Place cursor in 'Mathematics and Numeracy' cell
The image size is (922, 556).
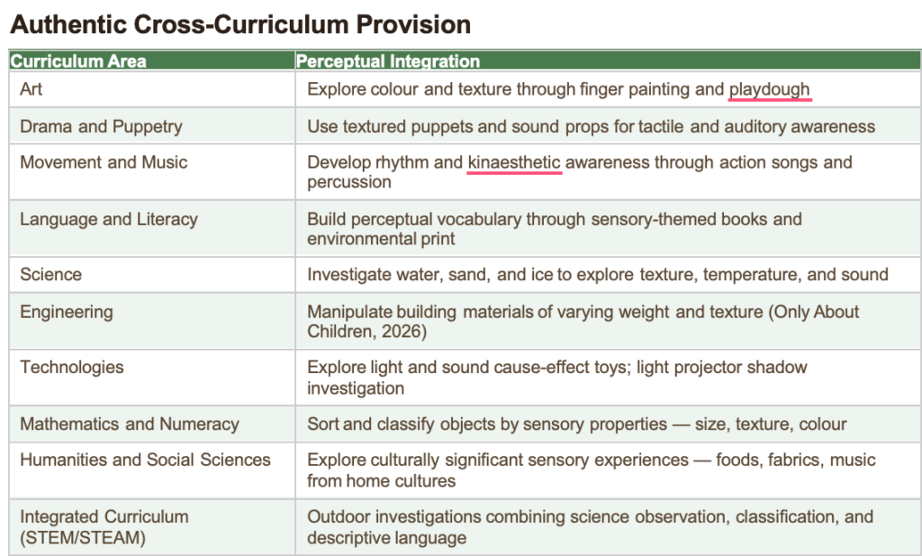point(130,424)
